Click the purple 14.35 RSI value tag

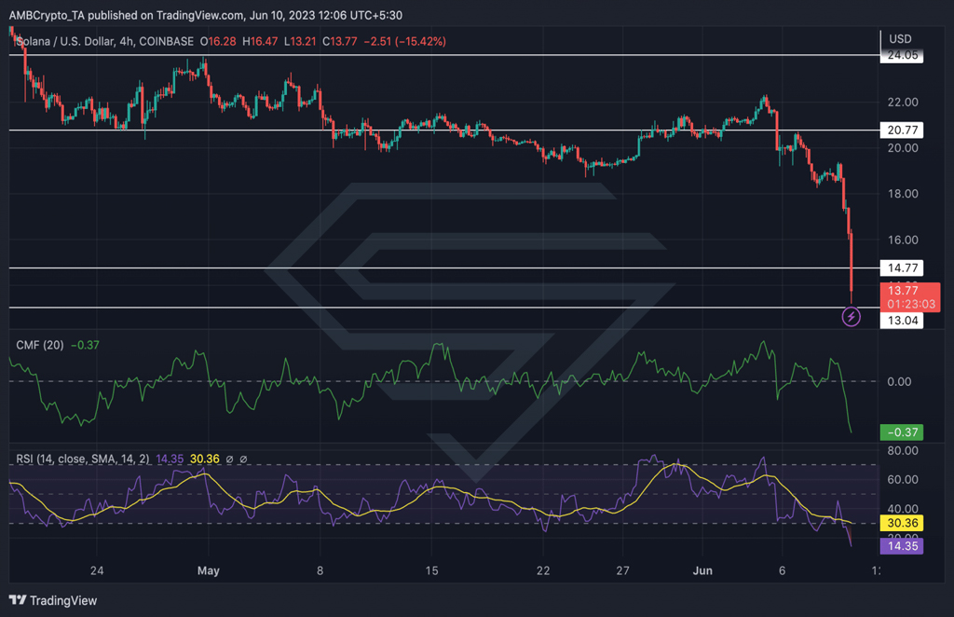[x=902, y=546]
